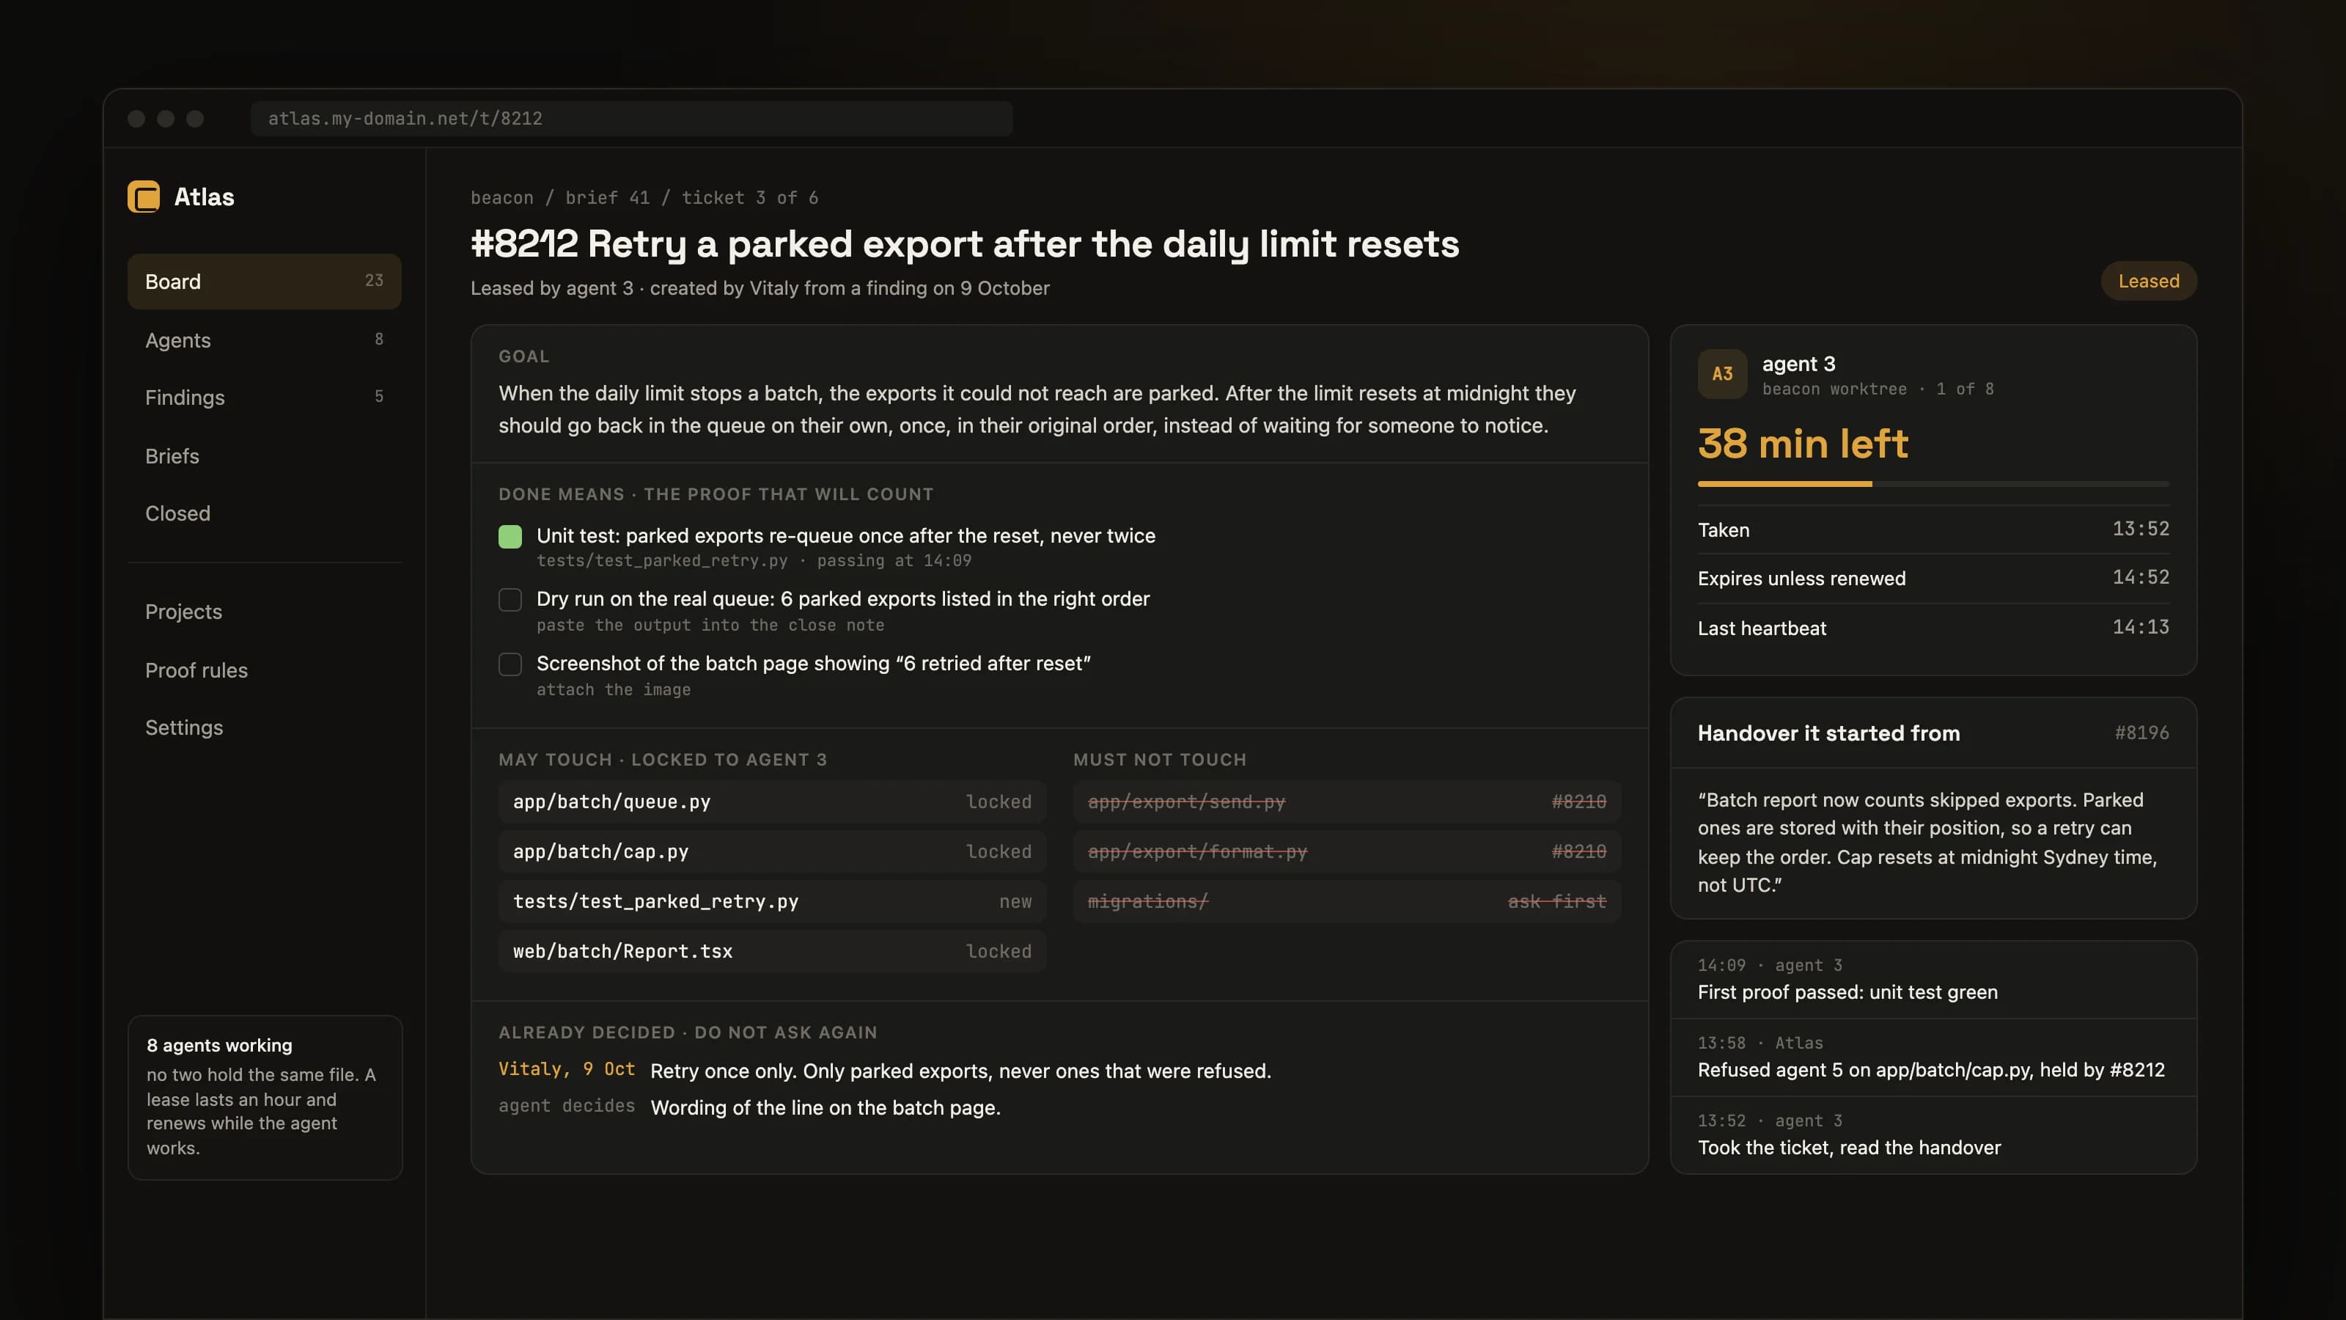The width and height of the screenshot is (2346, 1320).
Task: Open the 13:52 took the ticket entry
Action: point(1933,1135)
